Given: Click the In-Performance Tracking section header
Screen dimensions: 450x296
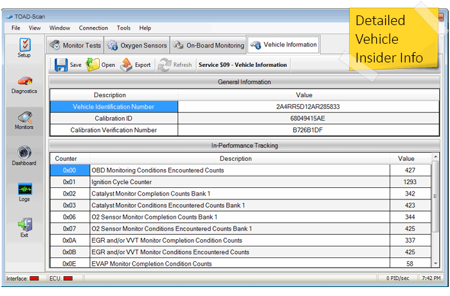Looking at the screenshot, I should point(244,145).
